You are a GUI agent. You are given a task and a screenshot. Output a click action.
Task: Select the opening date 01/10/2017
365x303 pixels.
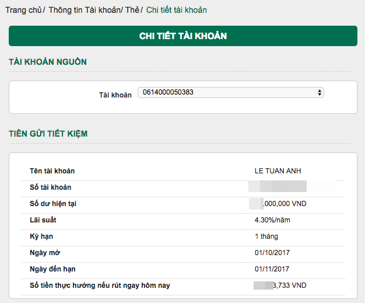click(272, 253)
